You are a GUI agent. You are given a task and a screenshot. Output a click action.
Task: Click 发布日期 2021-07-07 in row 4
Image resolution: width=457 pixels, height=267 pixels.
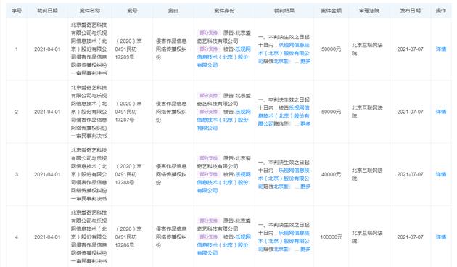410,237
